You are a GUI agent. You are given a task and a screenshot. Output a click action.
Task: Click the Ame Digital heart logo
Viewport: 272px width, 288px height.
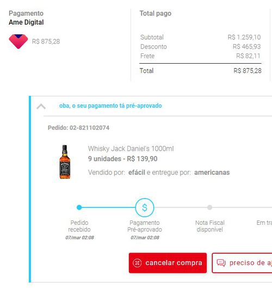pyautogui.click(x=18, y=41)
